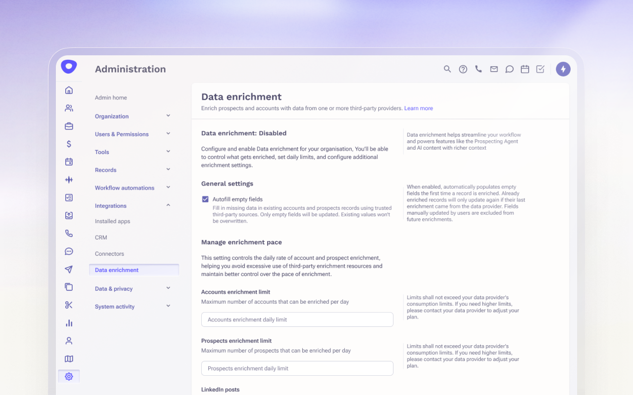The image size is (633, 395).
Task: Open the chat bubble icon in sidebar
Action: point(69,251)
